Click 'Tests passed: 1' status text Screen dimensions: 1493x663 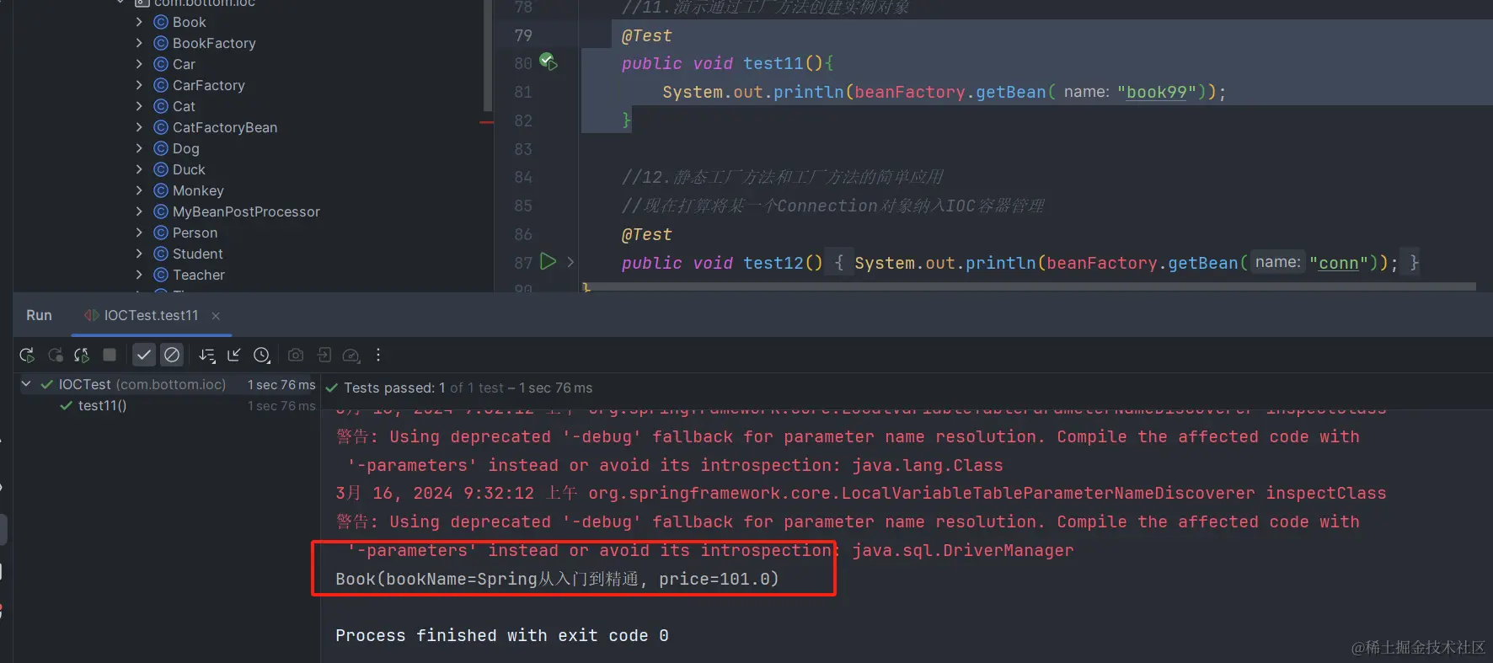click(x=394, y=388)
